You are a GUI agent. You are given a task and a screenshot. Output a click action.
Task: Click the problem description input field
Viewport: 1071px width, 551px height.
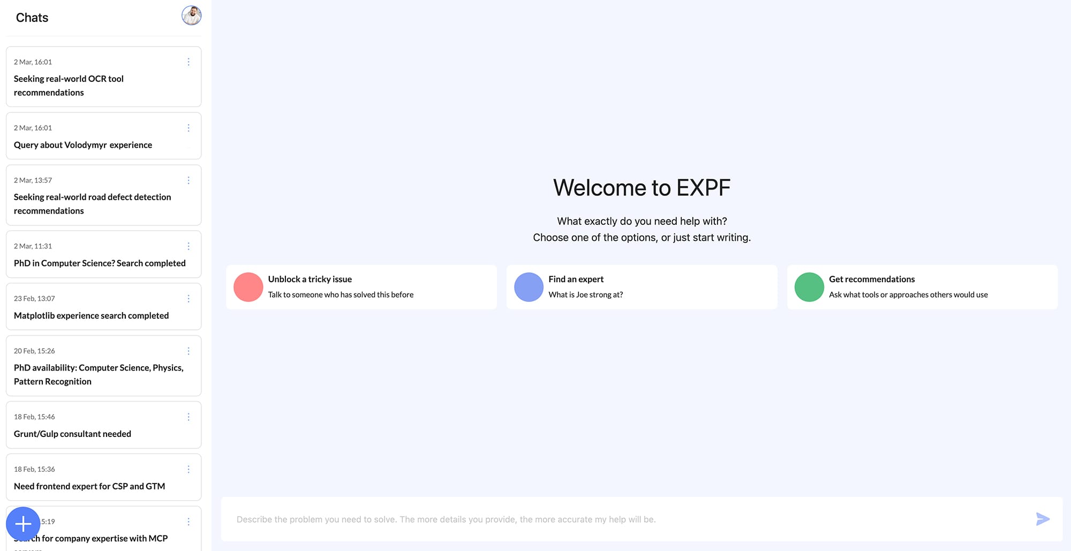[x=589, y=519]
